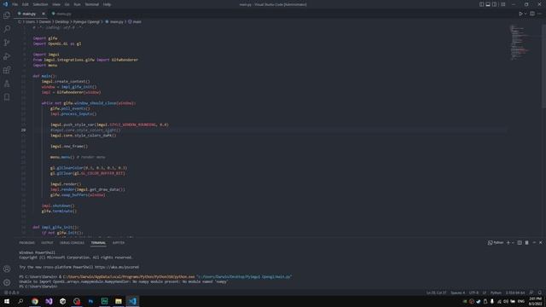Open the File menu

tap(15, 4)
